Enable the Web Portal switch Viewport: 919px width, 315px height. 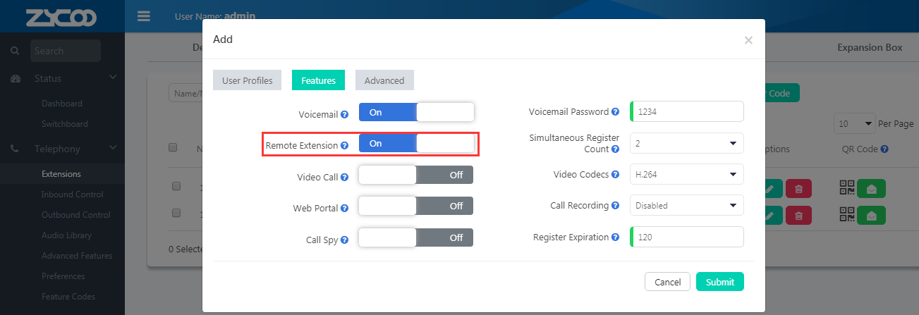[x=416, y=206]
